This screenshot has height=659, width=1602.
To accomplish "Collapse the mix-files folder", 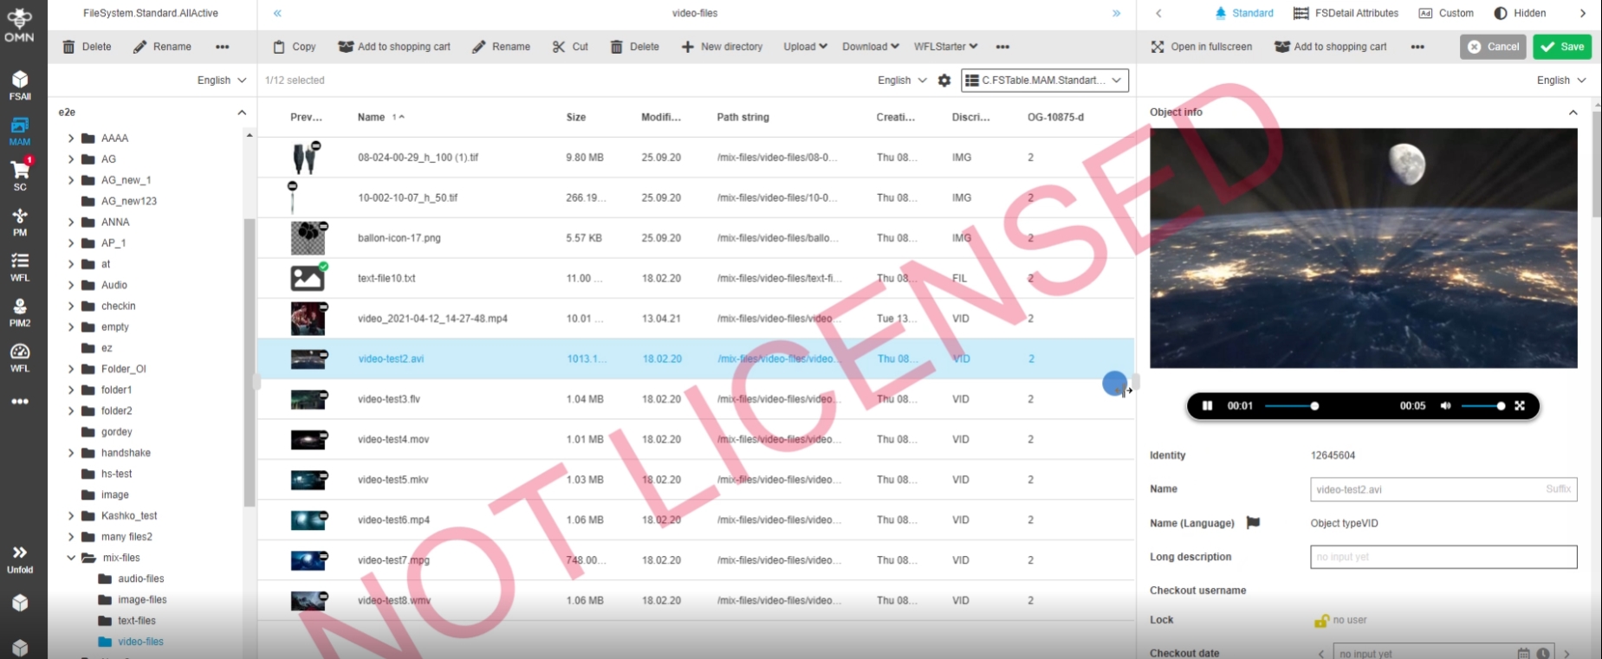I will click(x=71, y=558).
